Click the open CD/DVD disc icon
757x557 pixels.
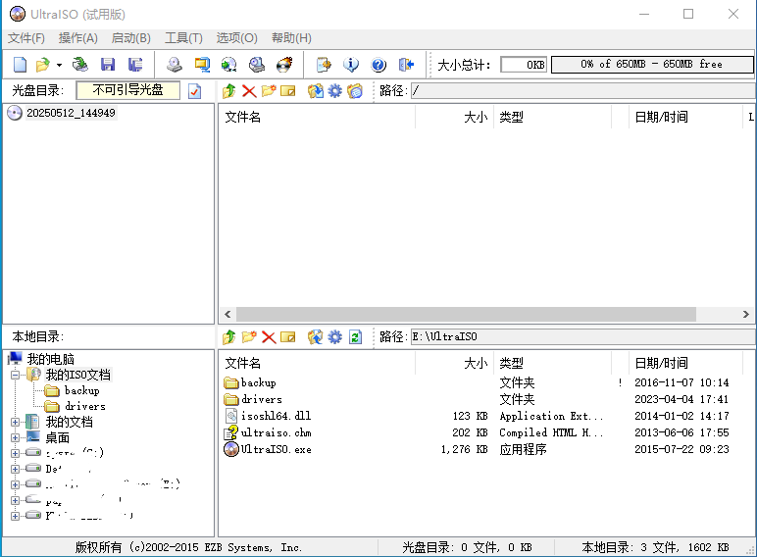point(80,64)
